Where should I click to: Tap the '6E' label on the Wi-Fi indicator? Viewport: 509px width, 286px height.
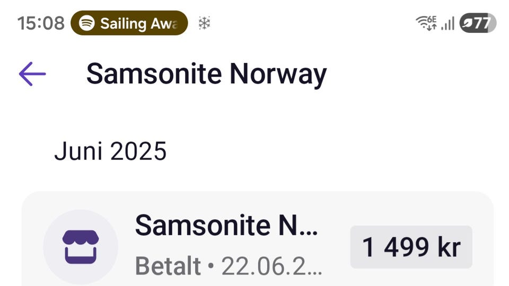tap(432, 20)
